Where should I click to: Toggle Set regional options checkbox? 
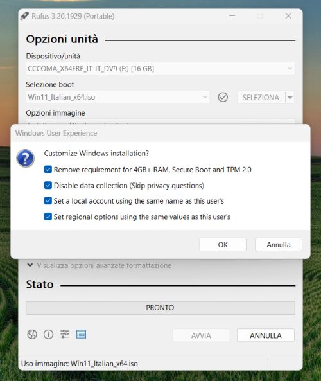point(48,217)
